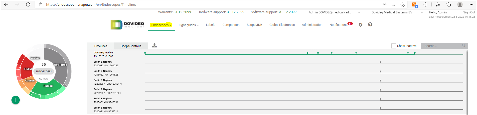Expand the Light guides dropdown
The image size is (477, 115).
188,25
